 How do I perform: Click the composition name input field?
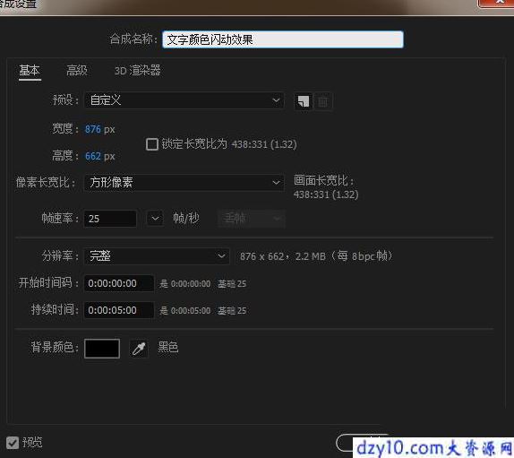tap(283, 39)
